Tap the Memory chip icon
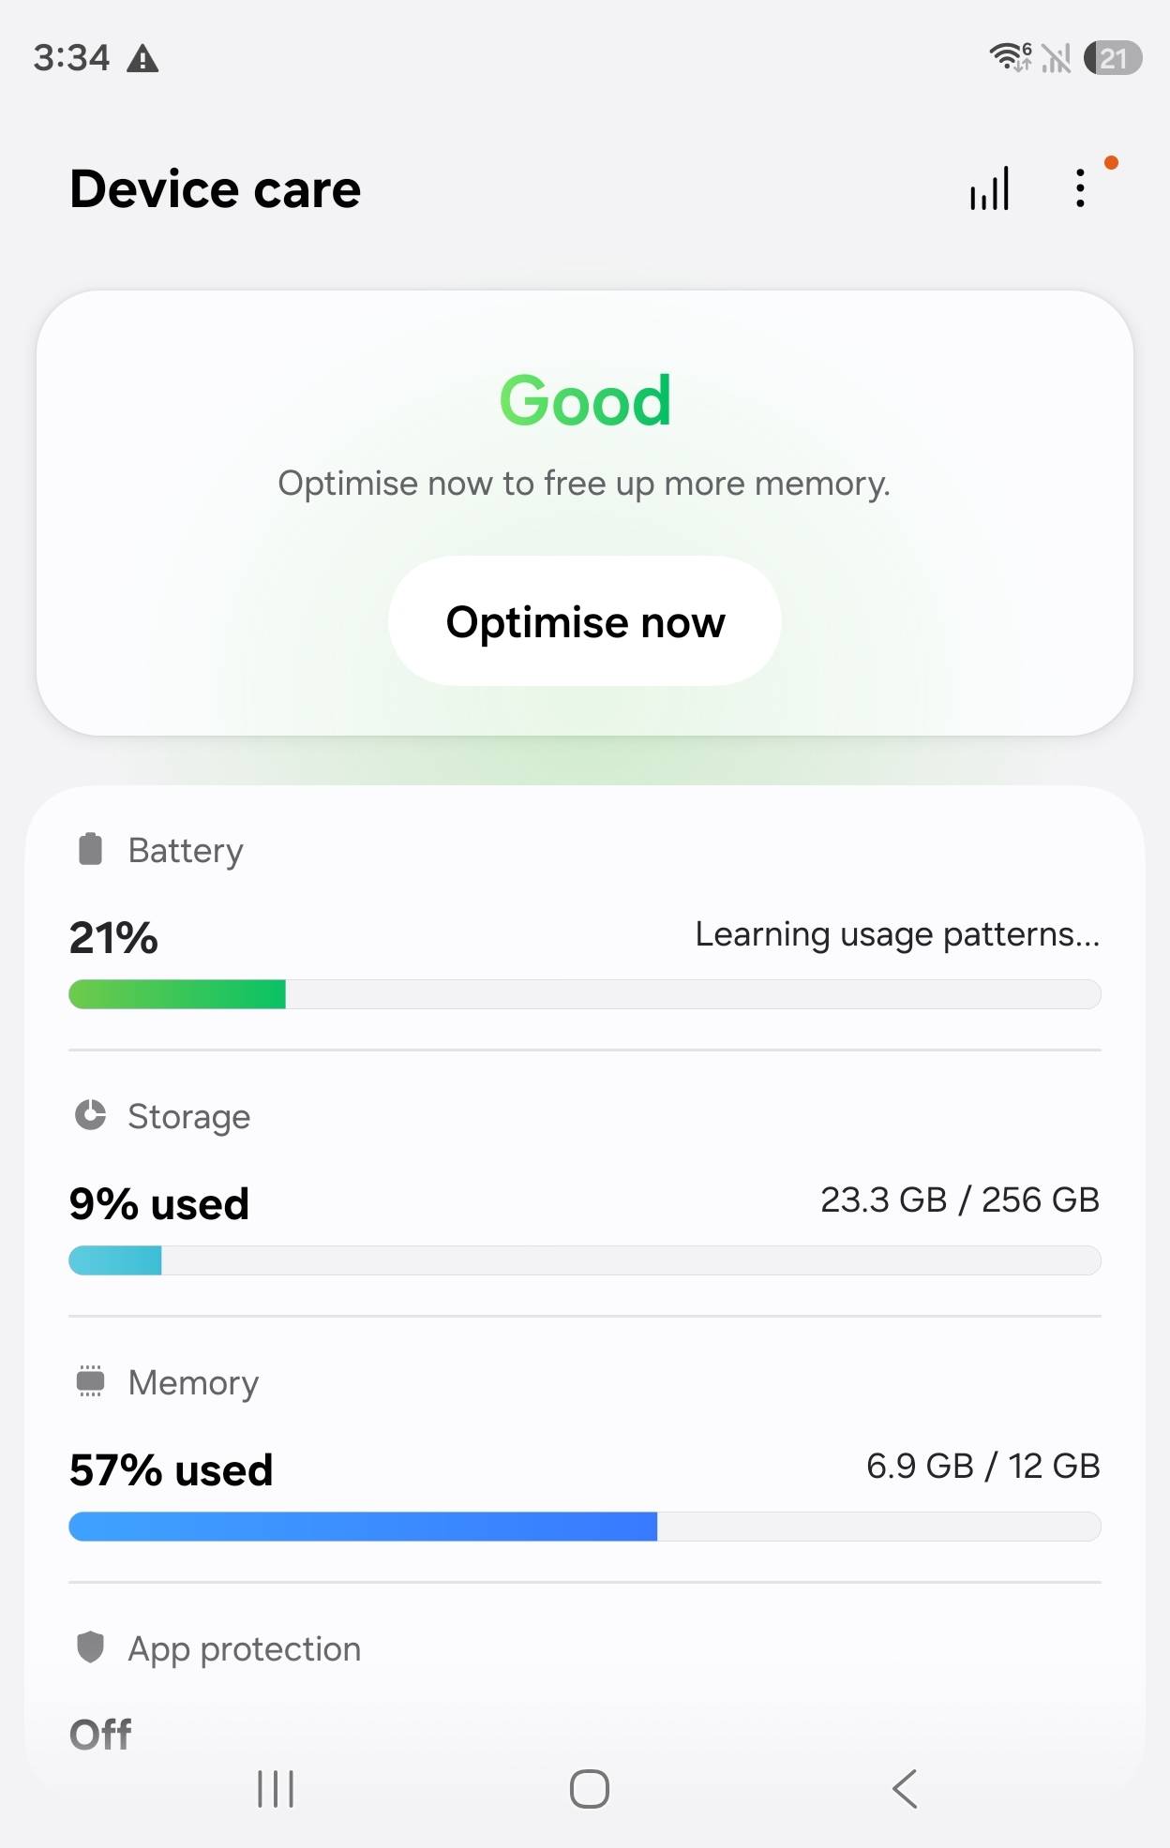 coord(90,1381)
